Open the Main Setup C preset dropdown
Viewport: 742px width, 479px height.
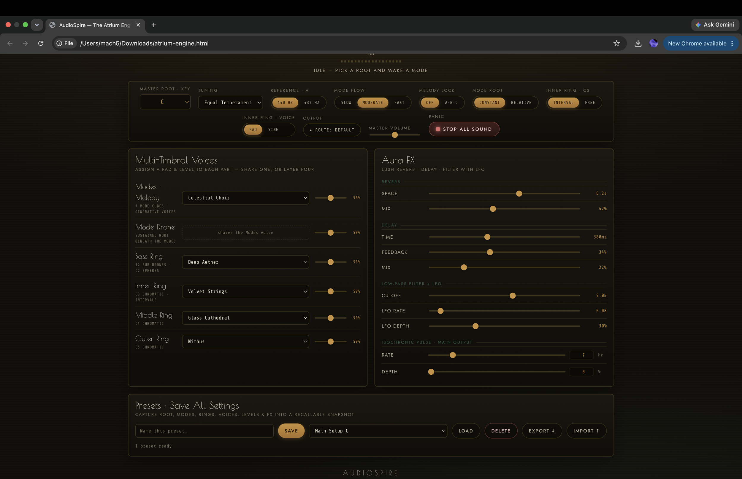tap(378, 431)
